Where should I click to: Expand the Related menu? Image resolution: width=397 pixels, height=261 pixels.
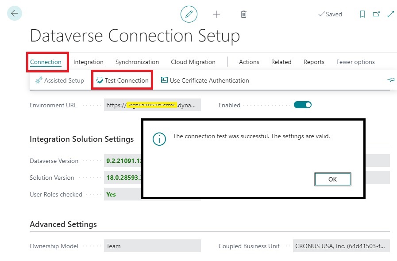click(x=281, y=62)
